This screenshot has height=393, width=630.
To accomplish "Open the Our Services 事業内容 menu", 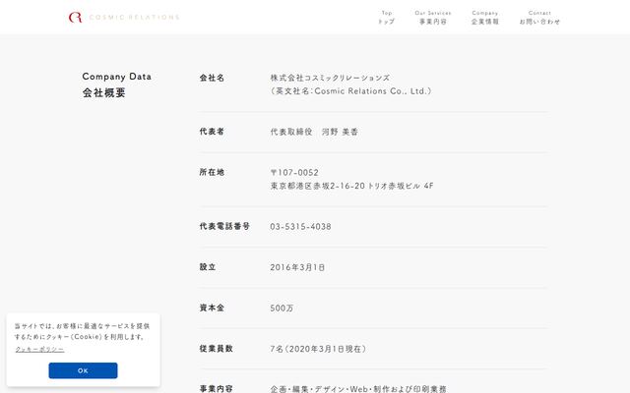I will [x=433, y=18].
